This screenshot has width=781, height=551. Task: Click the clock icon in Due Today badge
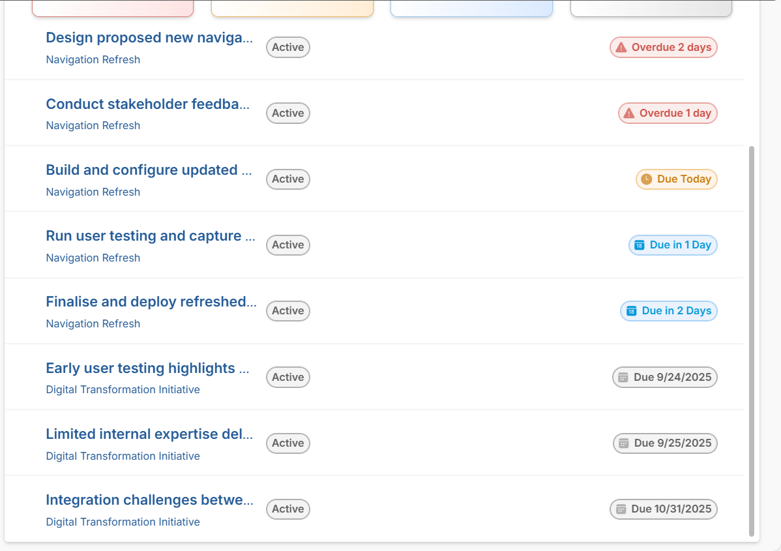point(646,179)
